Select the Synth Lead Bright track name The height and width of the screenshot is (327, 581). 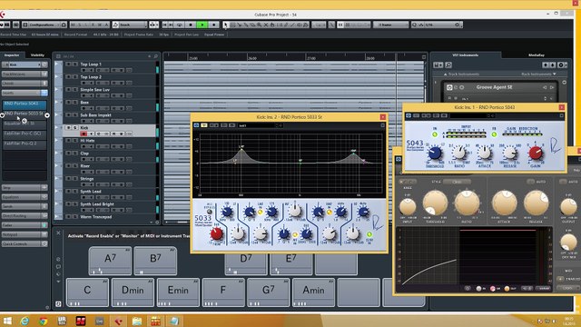pyautogui.click(x=97, y=204)
